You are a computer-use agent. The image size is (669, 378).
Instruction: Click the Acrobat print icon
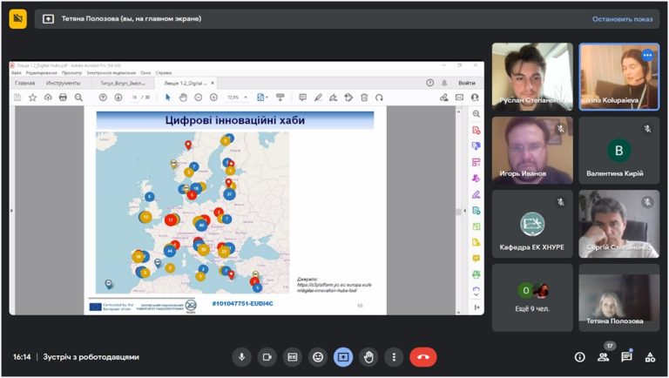pyautogui.click(x=63, y=98)
